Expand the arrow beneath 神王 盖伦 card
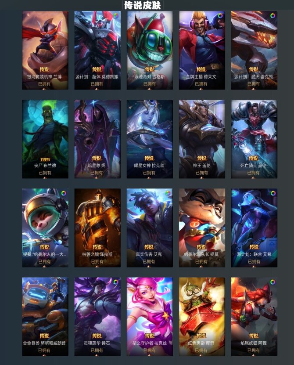The width and height of the screenshot is (294, 365). (201, 177)
